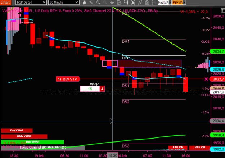The image size is (225, 158).
Task: Click the 2040,0 price axis label
Action: click(219, 39)
